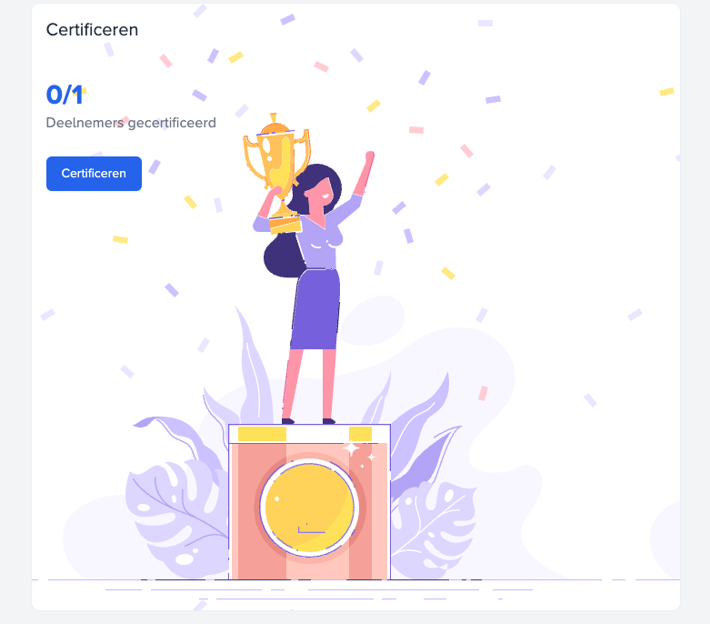This screenshot has width=710, height=624.
Task: Click the woman's raised hand
Action: (x=369, y=156)
